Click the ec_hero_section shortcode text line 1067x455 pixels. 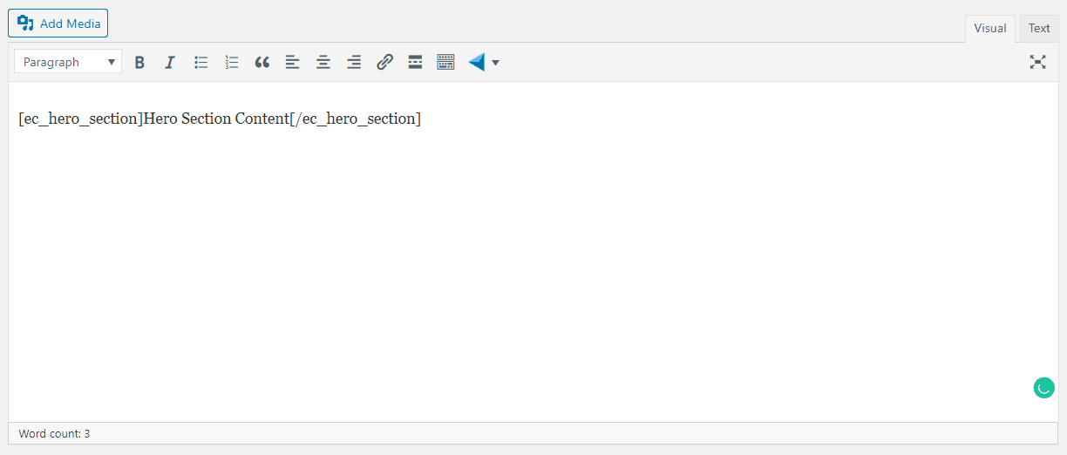point(220,119)
